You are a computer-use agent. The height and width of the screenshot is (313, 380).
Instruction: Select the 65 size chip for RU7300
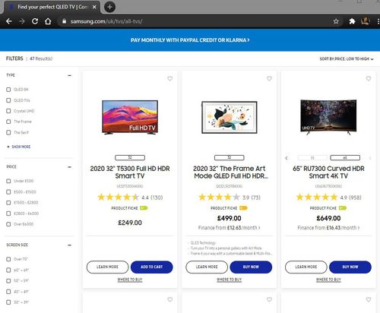(345, 158)
